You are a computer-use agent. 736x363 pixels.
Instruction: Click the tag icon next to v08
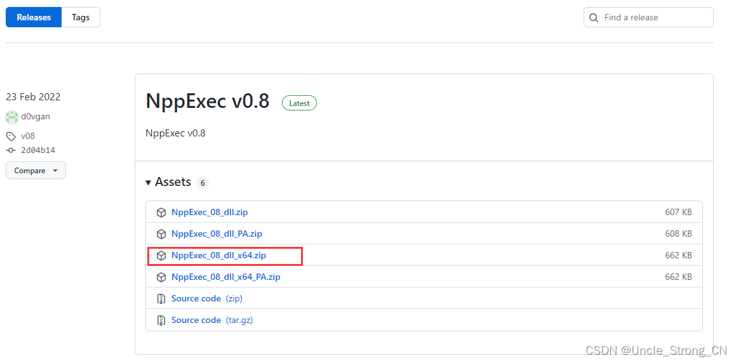11,136
